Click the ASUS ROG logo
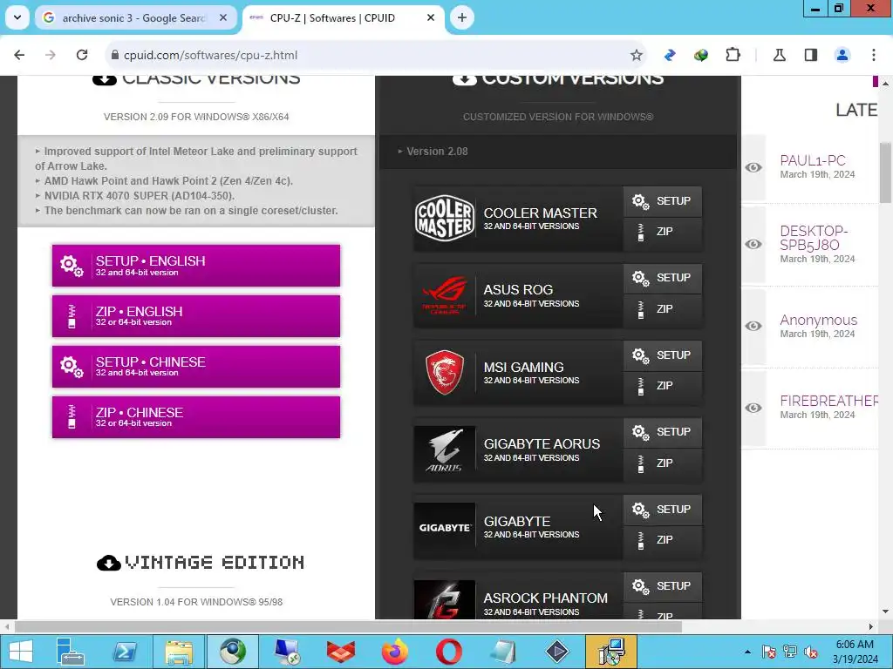 (444, 295)
